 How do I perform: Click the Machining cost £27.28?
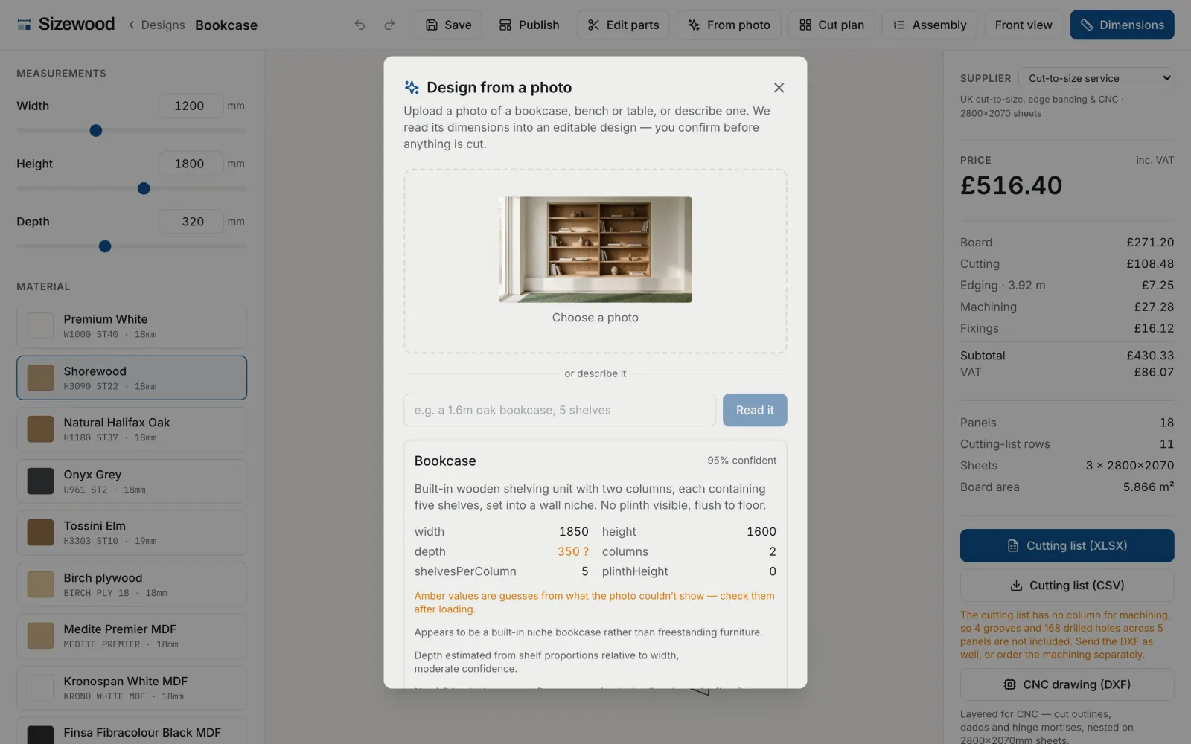[x=1154, y=307]
